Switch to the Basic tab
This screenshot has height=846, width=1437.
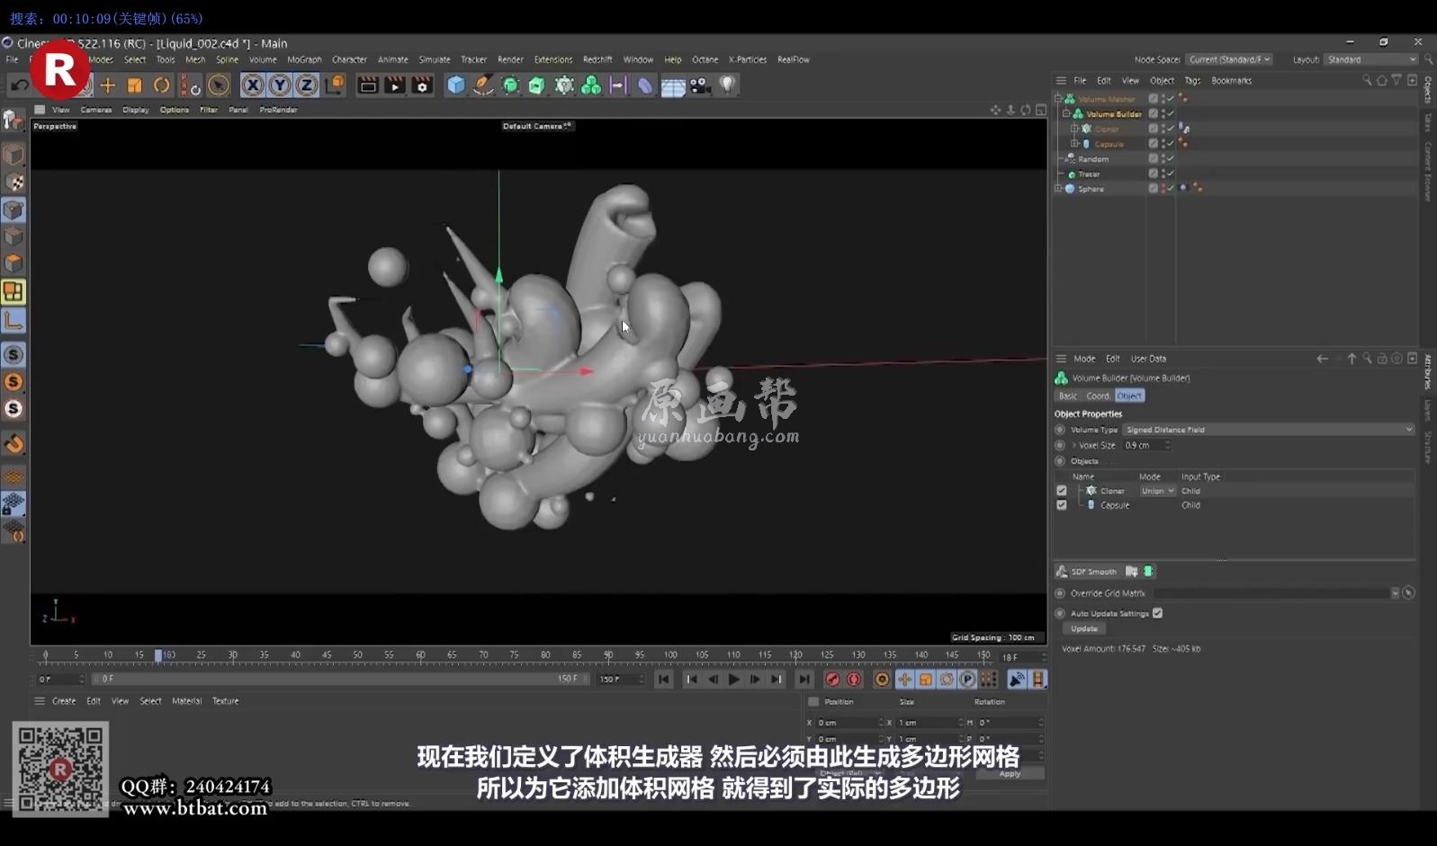click(x=1067, y=396)
